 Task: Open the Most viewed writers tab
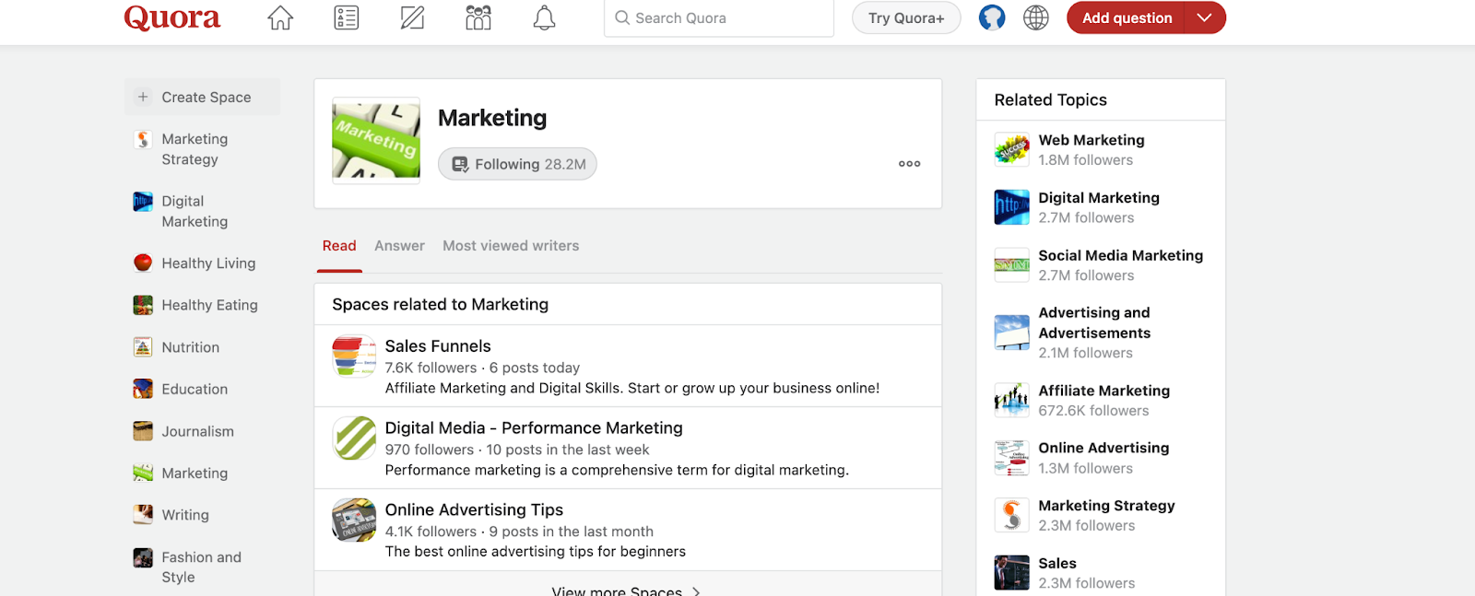tap(511, 246)
